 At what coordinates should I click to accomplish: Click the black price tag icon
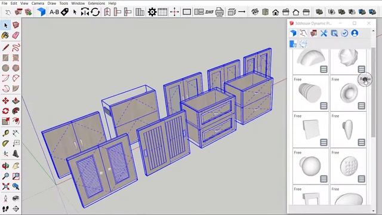coord(64,12)
